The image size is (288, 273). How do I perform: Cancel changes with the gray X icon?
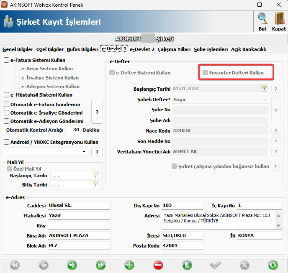click(244, 265)
